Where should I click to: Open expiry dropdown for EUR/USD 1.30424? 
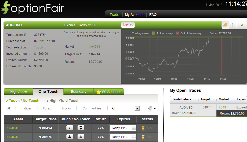(123, 128)
